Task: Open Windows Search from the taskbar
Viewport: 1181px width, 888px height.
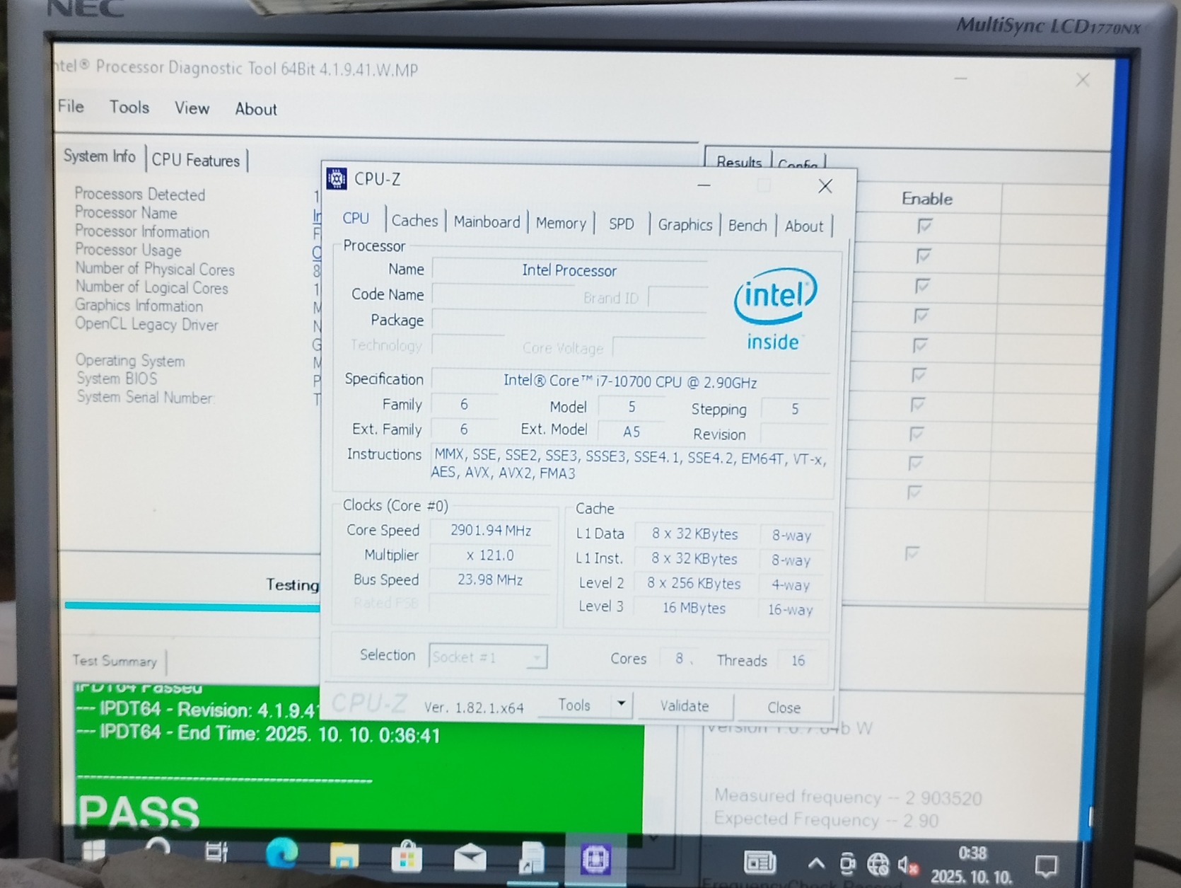Action: point(157,849)
